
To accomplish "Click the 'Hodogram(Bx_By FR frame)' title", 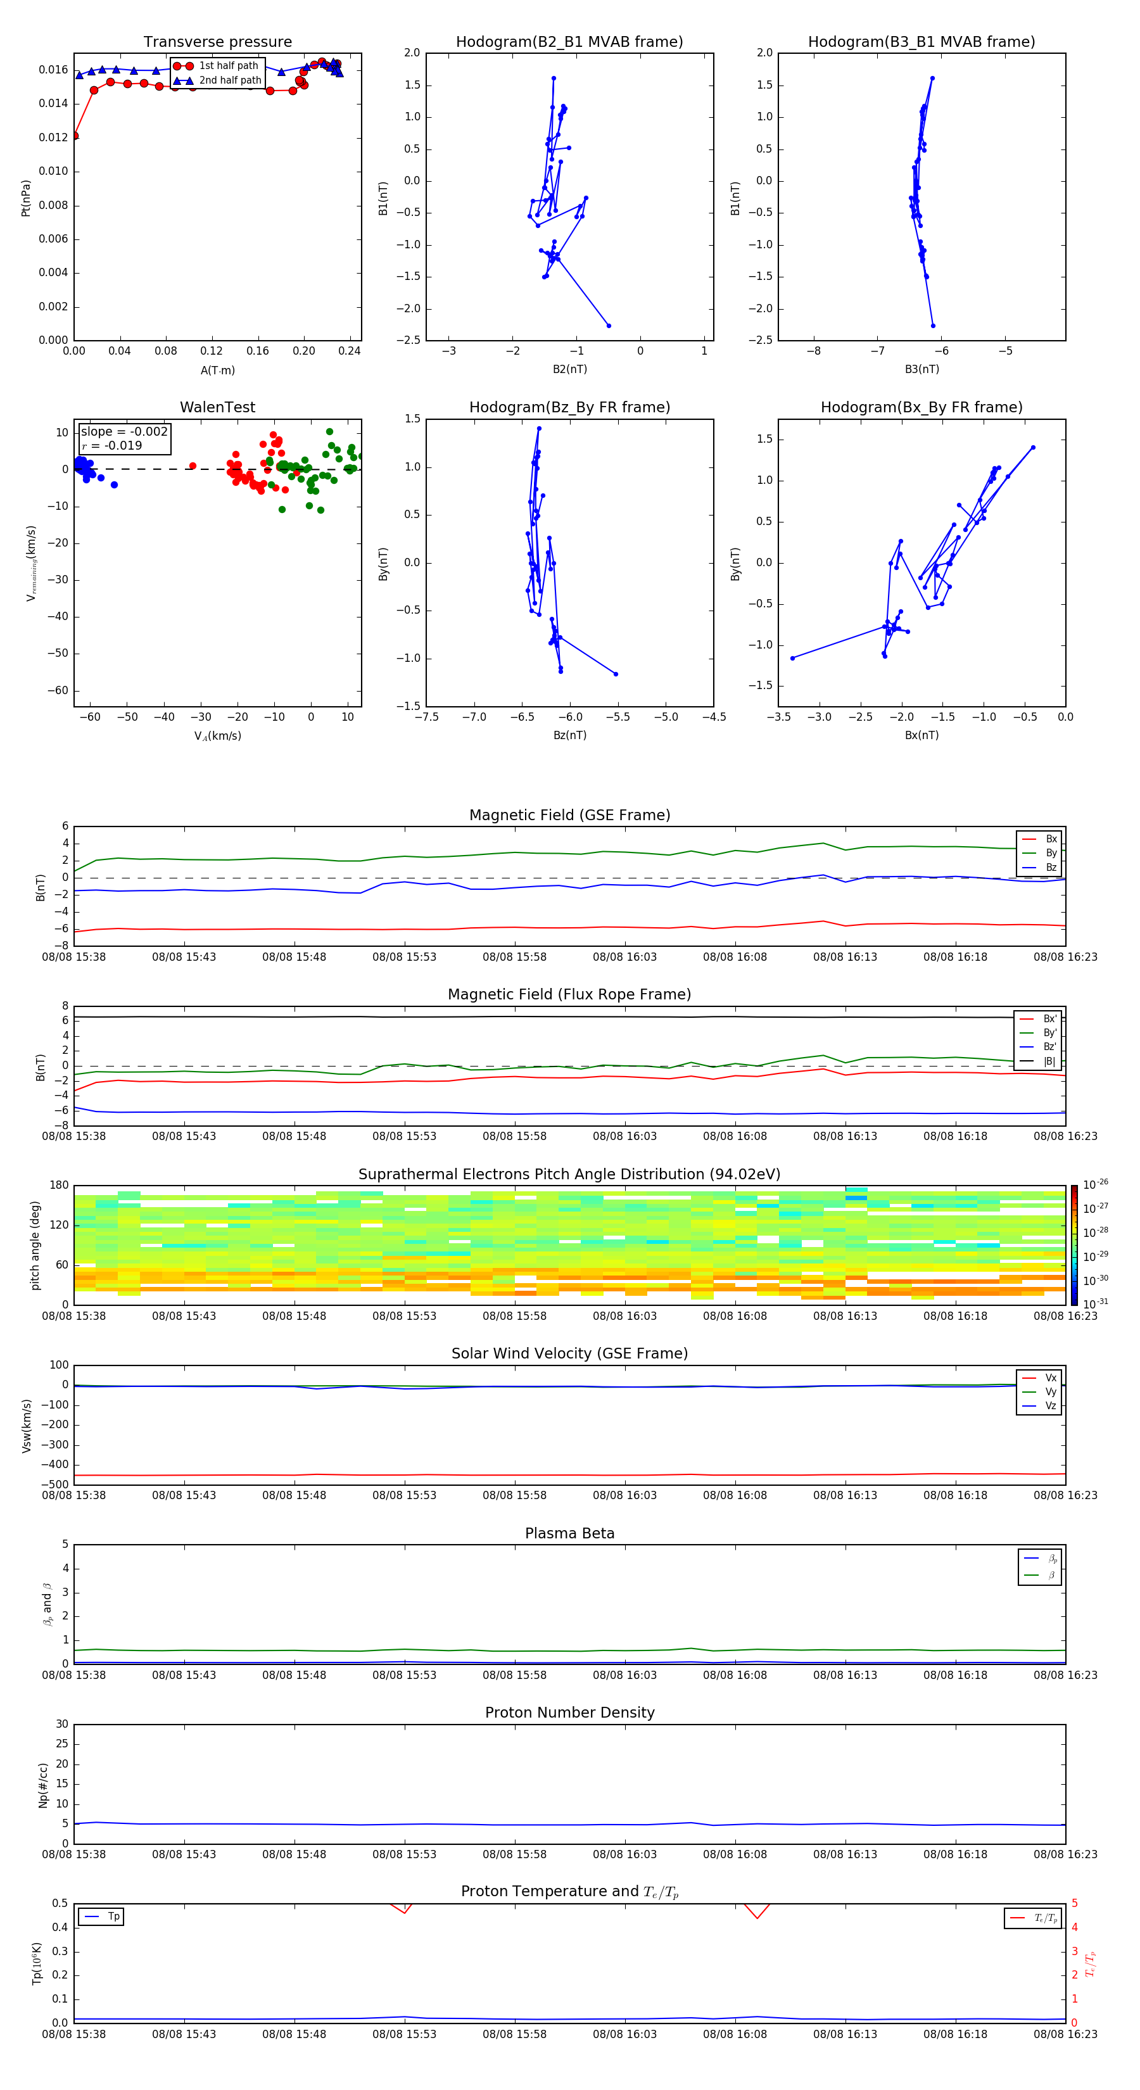I will (921, 407).
